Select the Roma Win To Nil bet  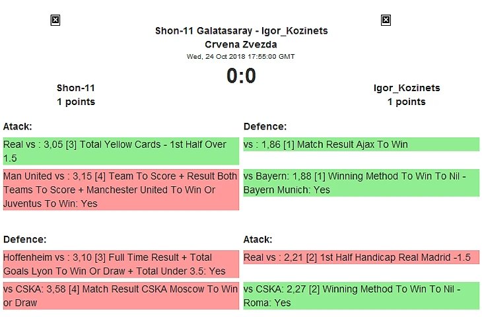point(361,296)
